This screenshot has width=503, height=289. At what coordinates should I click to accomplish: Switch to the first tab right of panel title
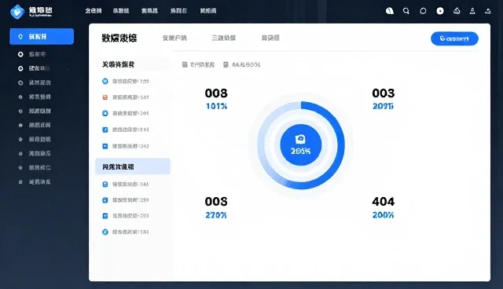(x=174, y=38)
